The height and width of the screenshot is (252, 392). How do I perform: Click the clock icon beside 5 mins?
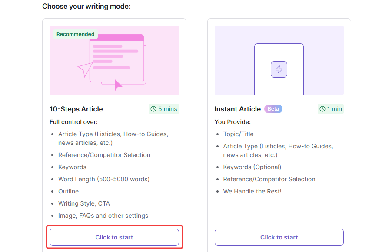[x=153, y=109]
